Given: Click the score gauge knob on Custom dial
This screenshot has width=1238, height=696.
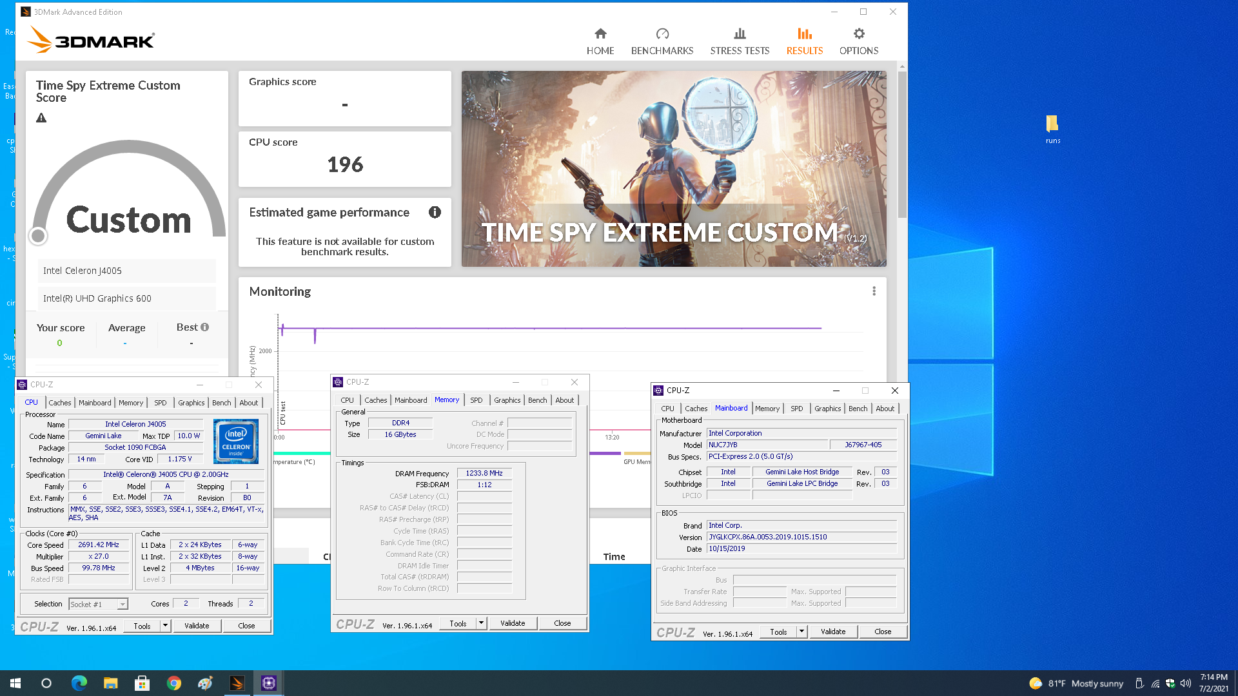Looking at the screenshot, I should [x=38, y=236].
